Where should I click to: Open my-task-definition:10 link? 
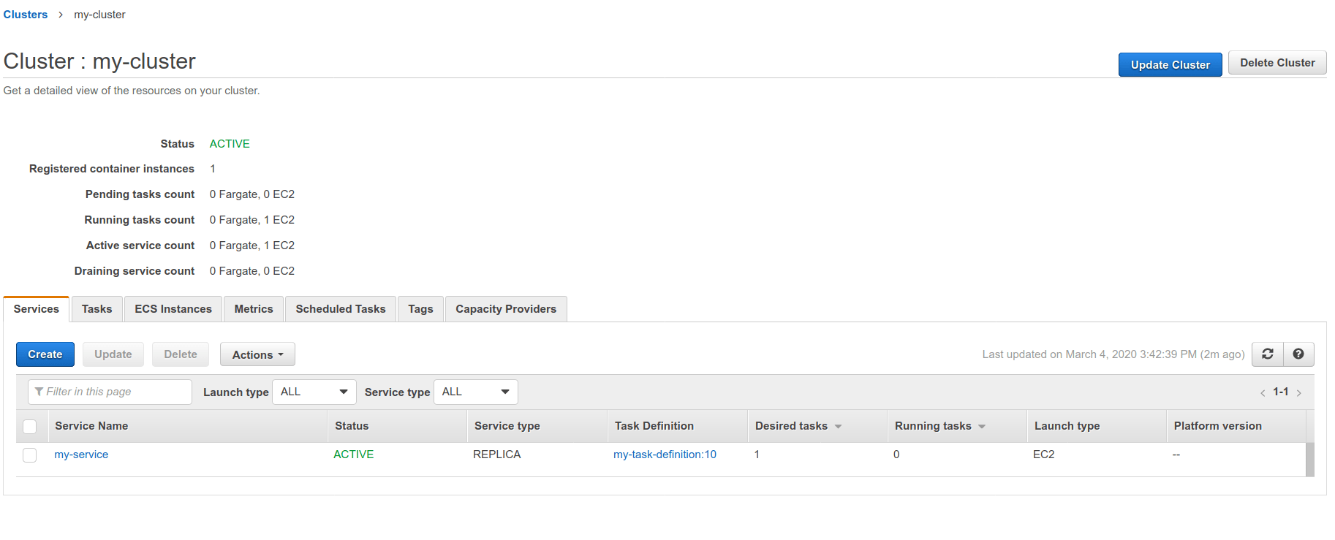665,455
